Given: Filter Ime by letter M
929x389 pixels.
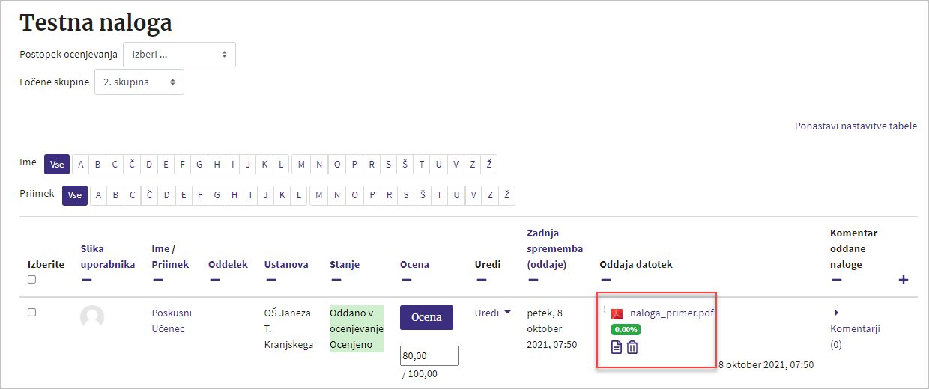Looking at the screenshot, I should point(301,165).
